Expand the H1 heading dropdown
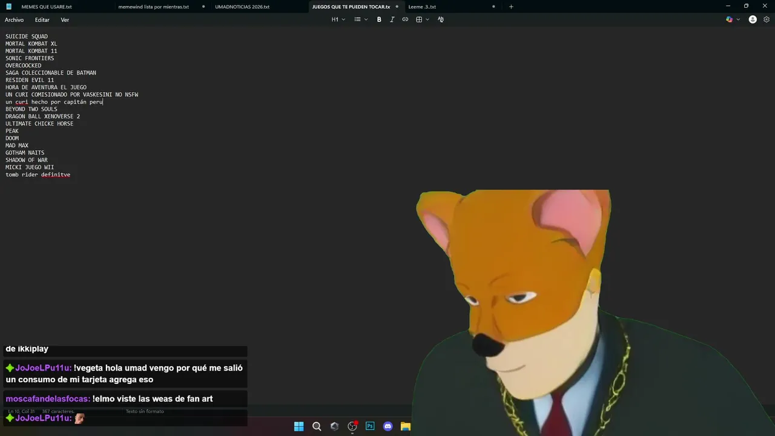Screen dimensions: 775x436 [x=338, y=19]
